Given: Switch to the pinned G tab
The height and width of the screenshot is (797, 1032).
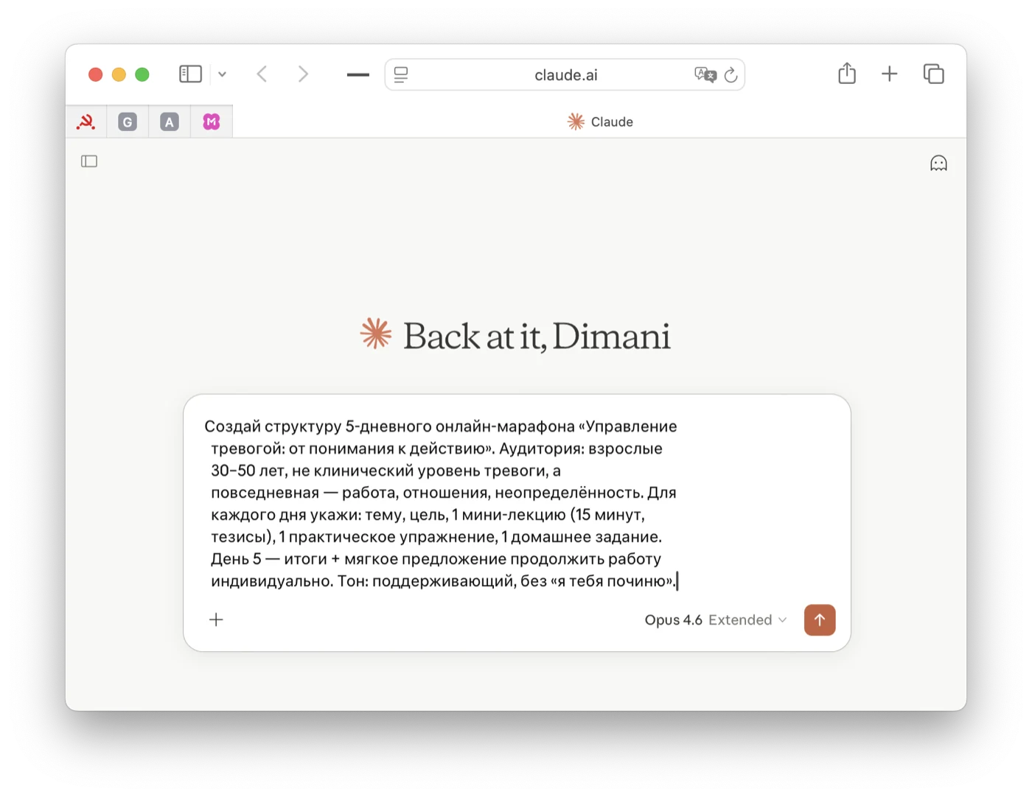Looking at the screenshot, I should [x=128, y=122].
